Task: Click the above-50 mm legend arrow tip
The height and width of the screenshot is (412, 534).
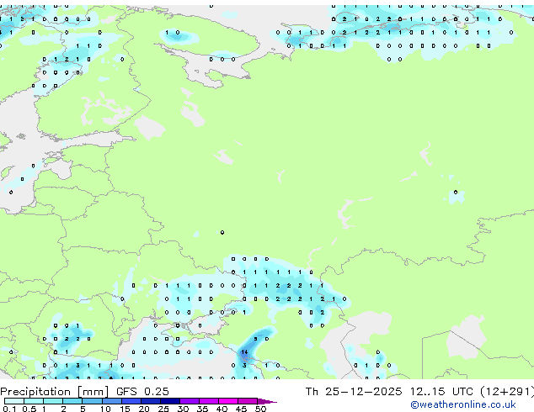Action: click(267, 401)
